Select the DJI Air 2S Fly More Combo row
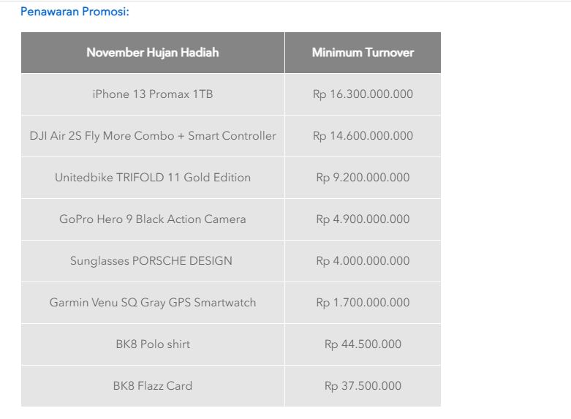This screenshot has height=419, width=571. (231, 136)
